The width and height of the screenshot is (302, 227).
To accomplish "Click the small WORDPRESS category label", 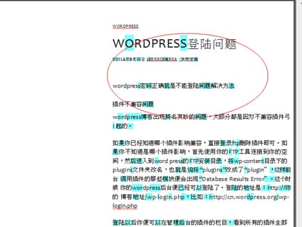I will pyautogui.click(x=125, y=27).
